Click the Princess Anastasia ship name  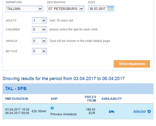click(63, 114)
